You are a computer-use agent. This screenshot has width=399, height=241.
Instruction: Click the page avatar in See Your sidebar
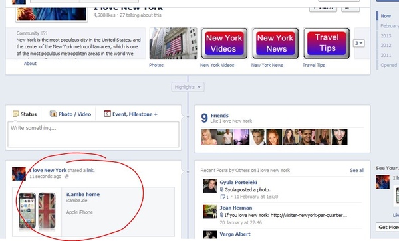383,181
